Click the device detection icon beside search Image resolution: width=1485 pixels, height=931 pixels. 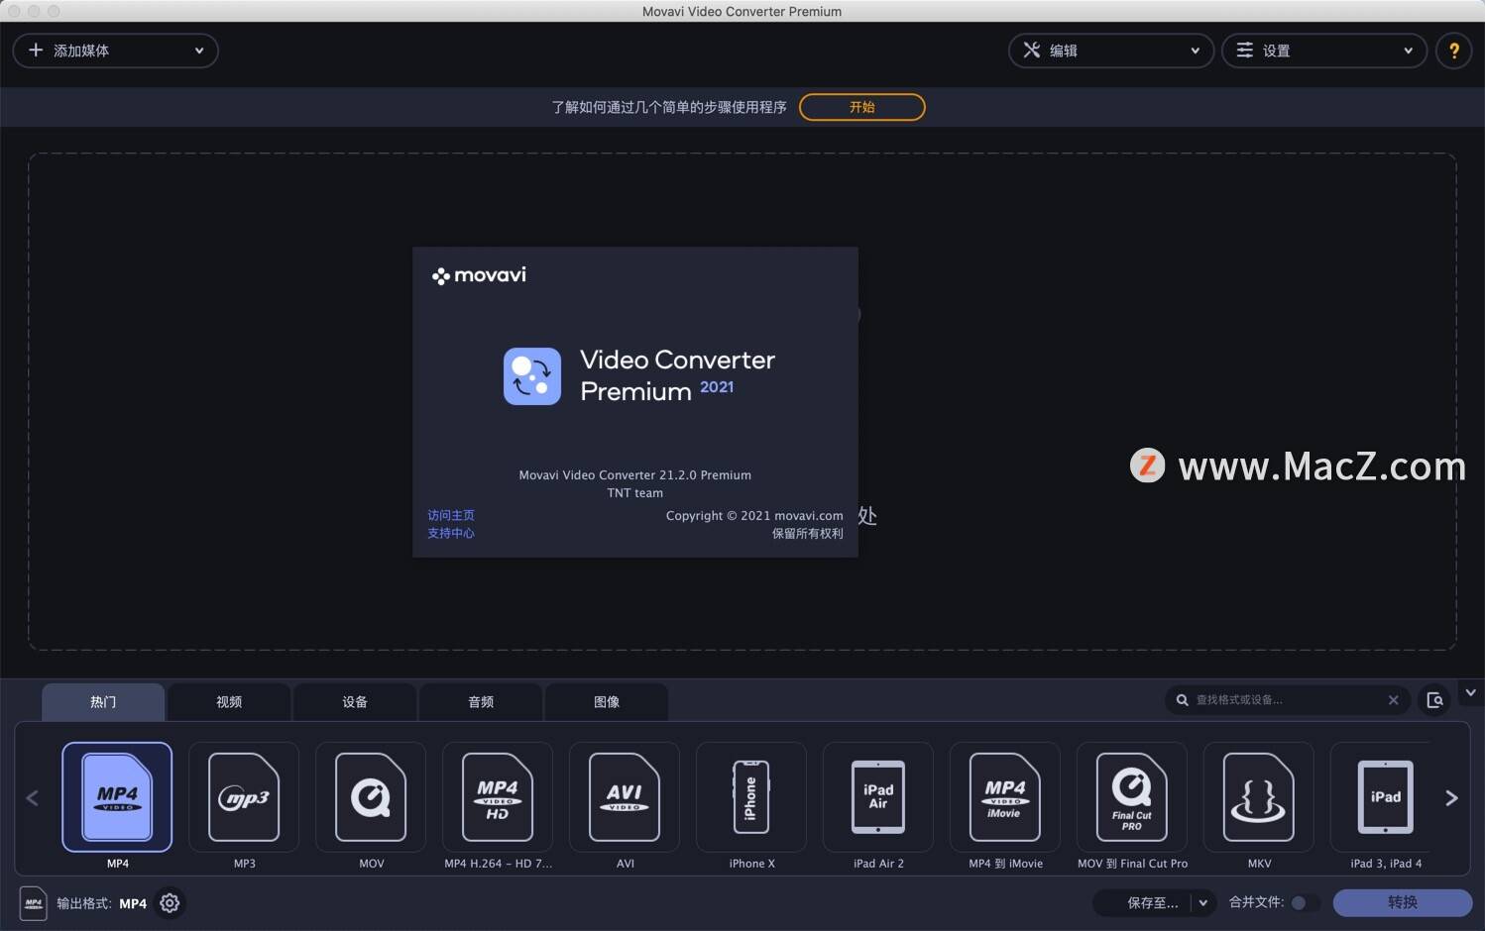tap(1434, 700)
